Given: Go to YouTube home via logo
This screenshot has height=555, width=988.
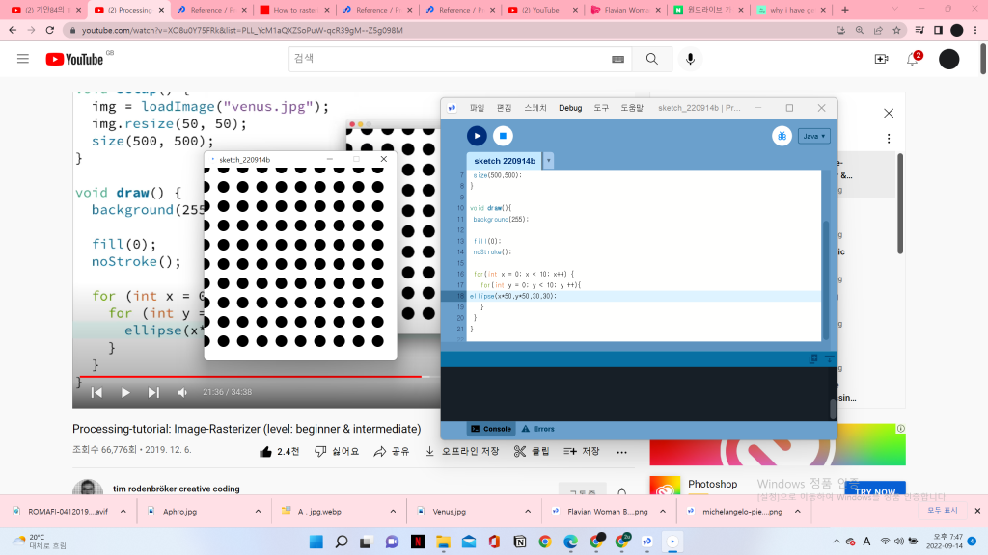Looking at the screenshot, I should 74,59.
